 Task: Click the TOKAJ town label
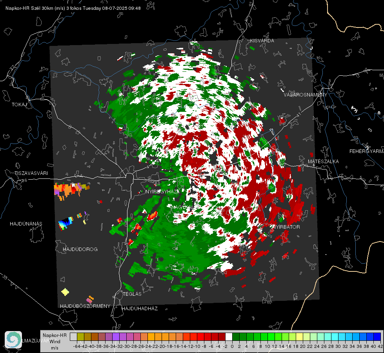click(x=19, y=105)
